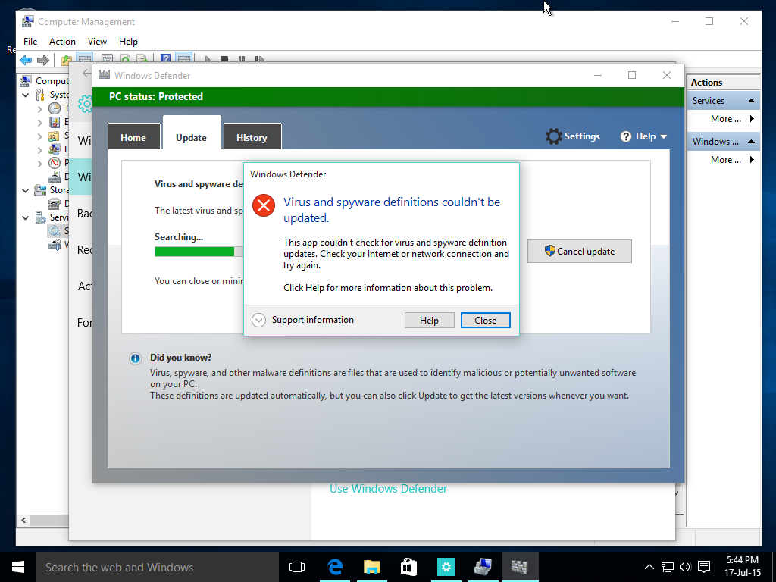The width and height of the screenshot is (776, 582).
Task: Switch to the History tab
Action: coord(252,137)
